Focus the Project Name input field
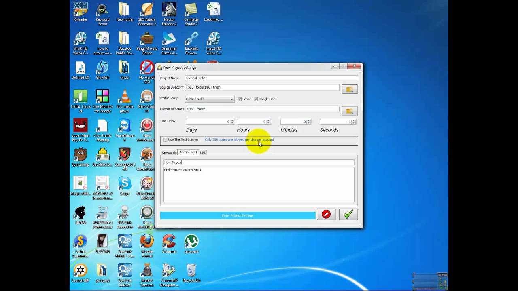The width and height of the screenshot is (518, 291). click(271, 78)
